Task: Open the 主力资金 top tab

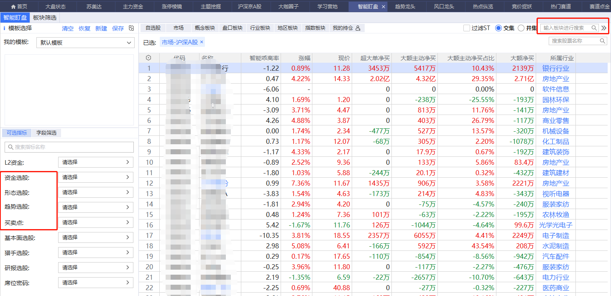Action: (133, 7)
